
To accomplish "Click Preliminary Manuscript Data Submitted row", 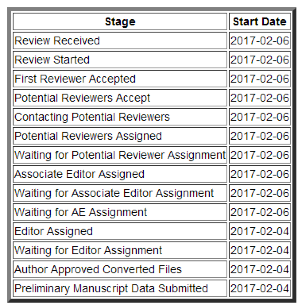I will pos(111,288).
